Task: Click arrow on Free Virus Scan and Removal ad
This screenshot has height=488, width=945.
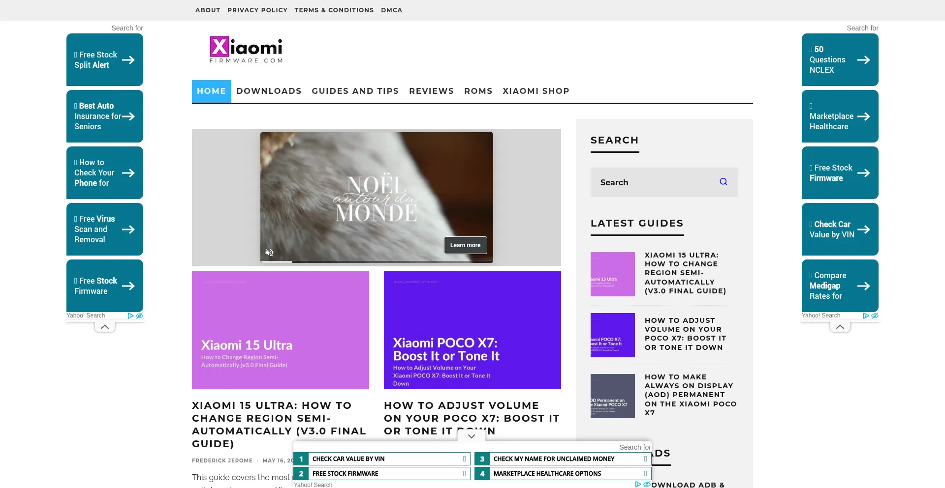Action: (128, 230)
